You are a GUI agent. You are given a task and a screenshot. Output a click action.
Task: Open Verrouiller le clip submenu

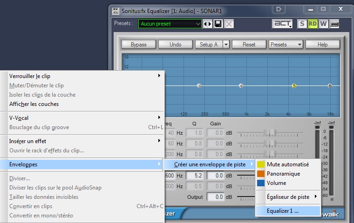pyautogui.click(x=82, y=76)
